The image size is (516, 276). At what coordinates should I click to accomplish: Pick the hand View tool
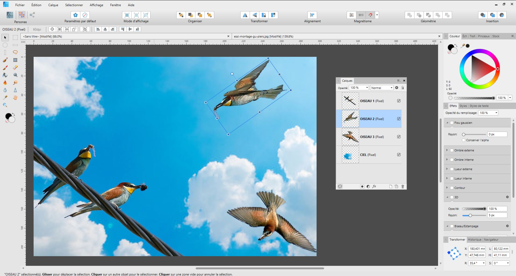click(x=15, y=98)
